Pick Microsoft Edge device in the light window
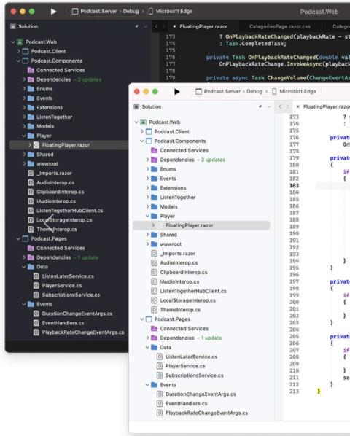The height and width of the screenshot is (436, 350). (294, 91)
